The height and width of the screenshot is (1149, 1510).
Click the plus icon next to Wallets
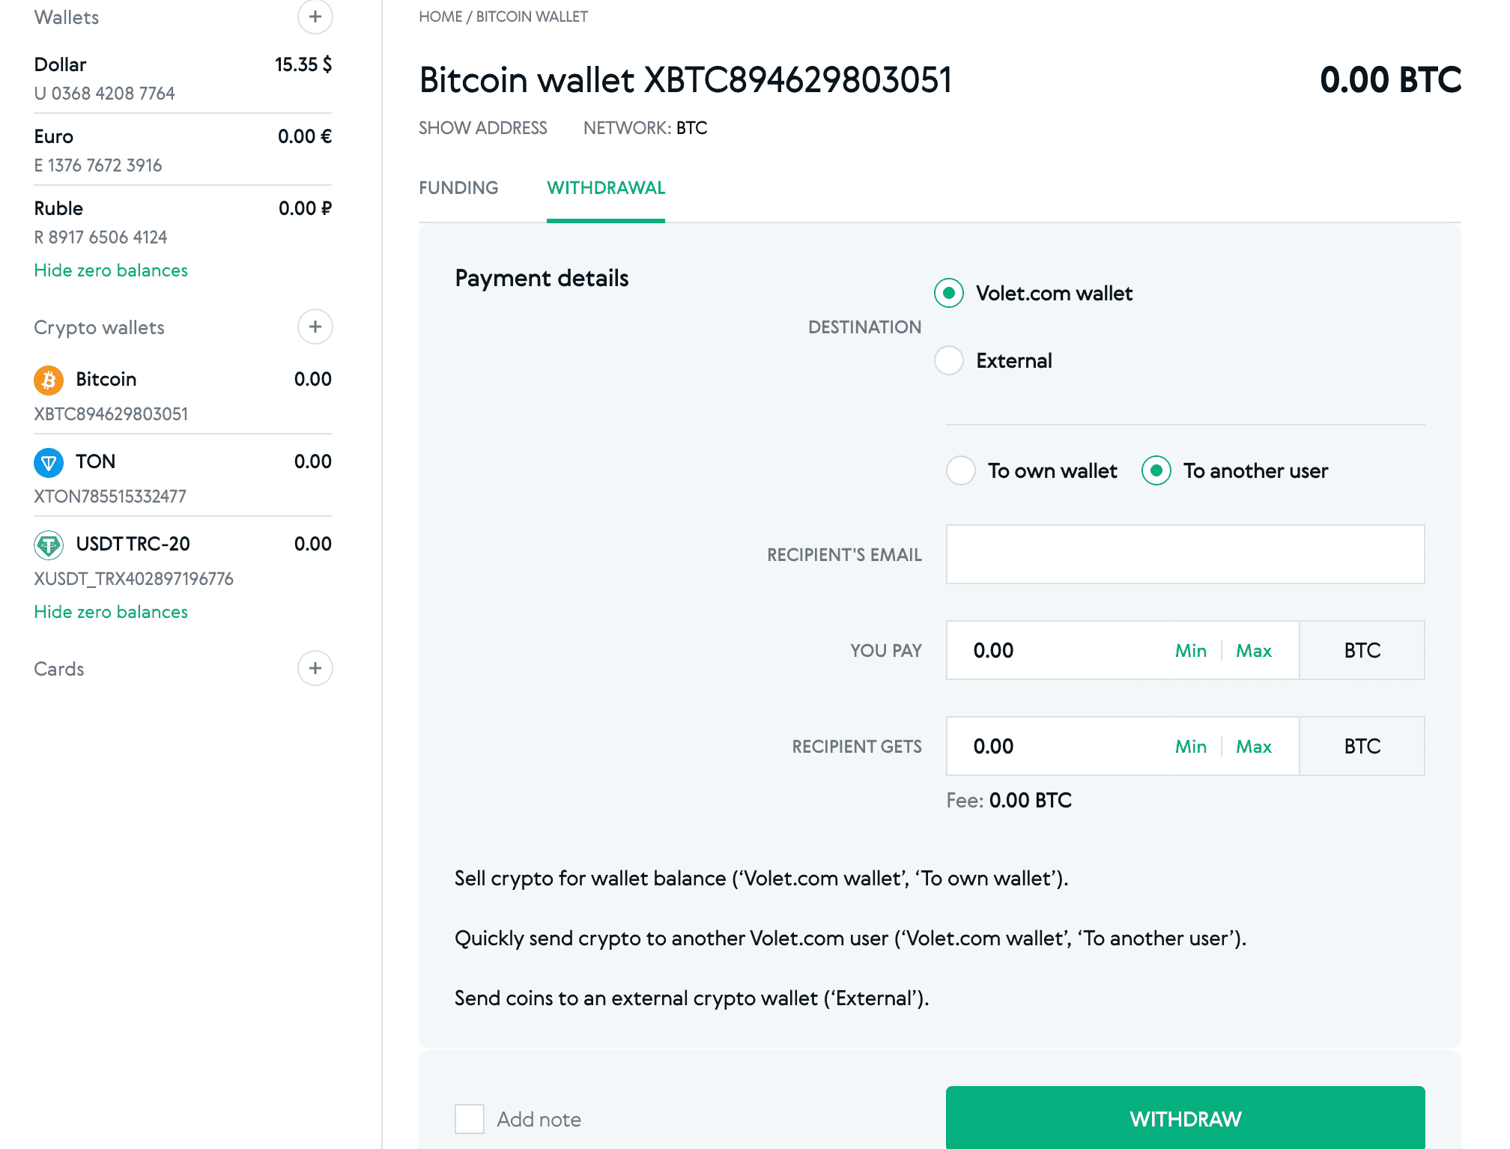(315, 16)
